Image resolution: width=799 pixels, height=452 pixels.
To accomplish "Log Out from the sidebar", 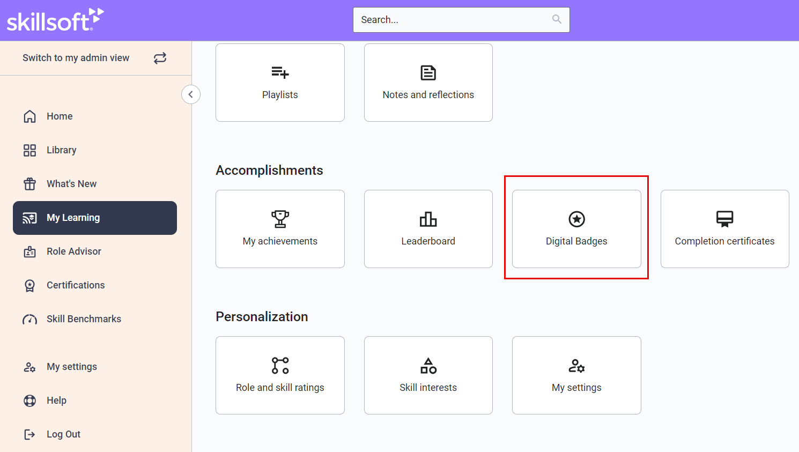I will [63, 434].
